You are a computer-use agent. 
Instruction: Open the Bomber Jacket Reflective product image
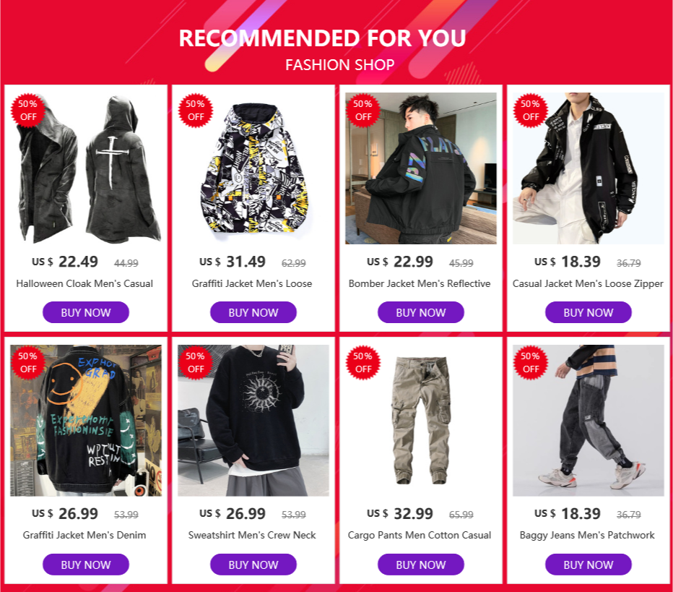[420, 168]
